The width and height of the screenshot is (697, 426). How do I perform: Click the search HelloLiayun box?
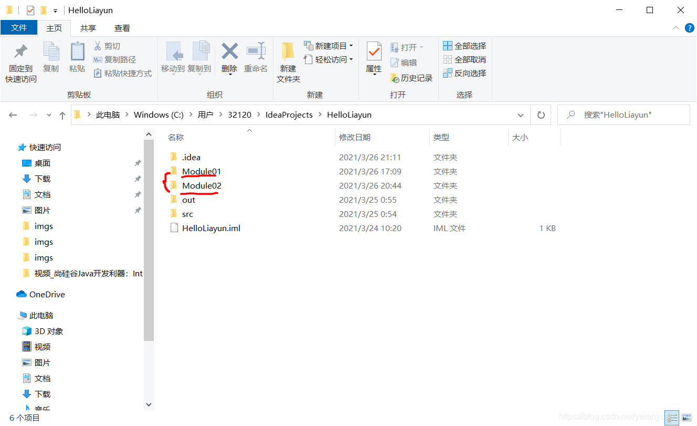624,115
